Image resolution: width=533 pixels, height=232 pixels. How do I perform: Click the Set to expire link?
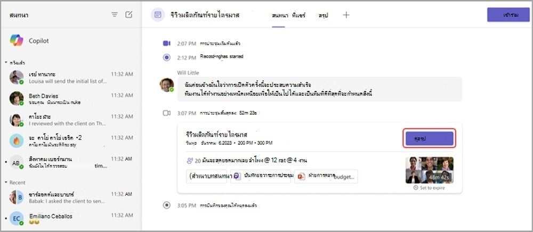pos(429,187)
